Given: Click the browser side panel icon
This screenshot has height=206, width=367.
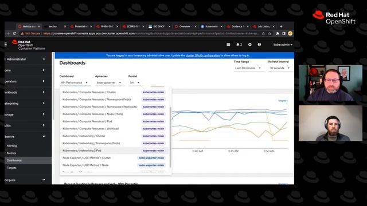Looking at the screenshot, I should point(284,33).
